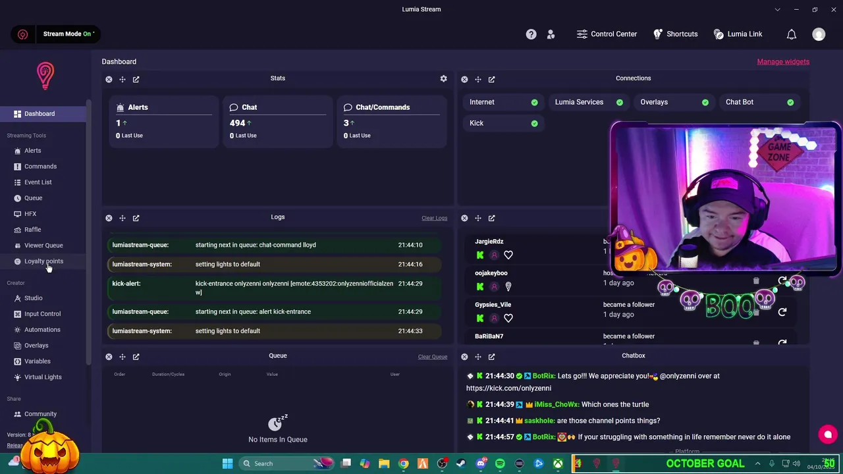Screen dimensions: 843x474
Task: Open Shortcuts
Action: [675, 34]
